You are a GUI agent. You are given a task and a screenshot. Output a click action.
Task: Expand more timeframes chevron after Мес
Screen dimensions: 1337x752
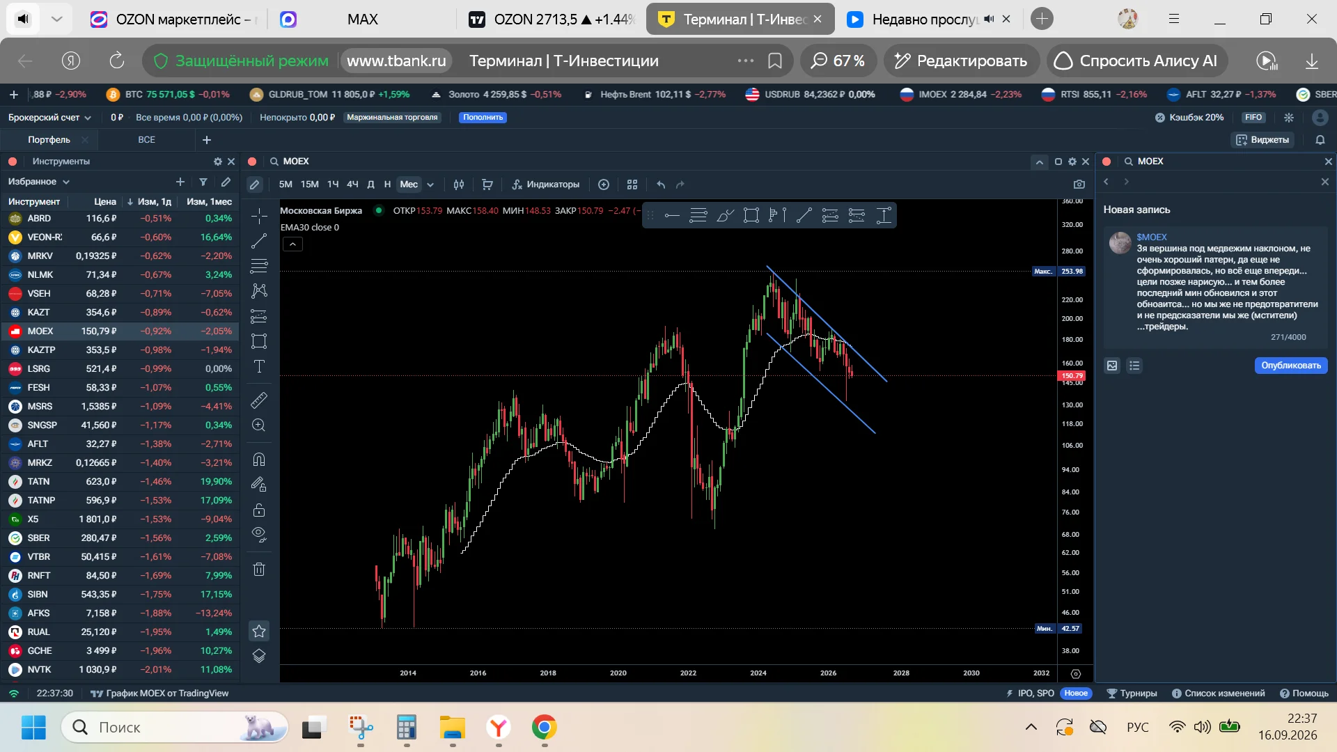tap(430, 185)
